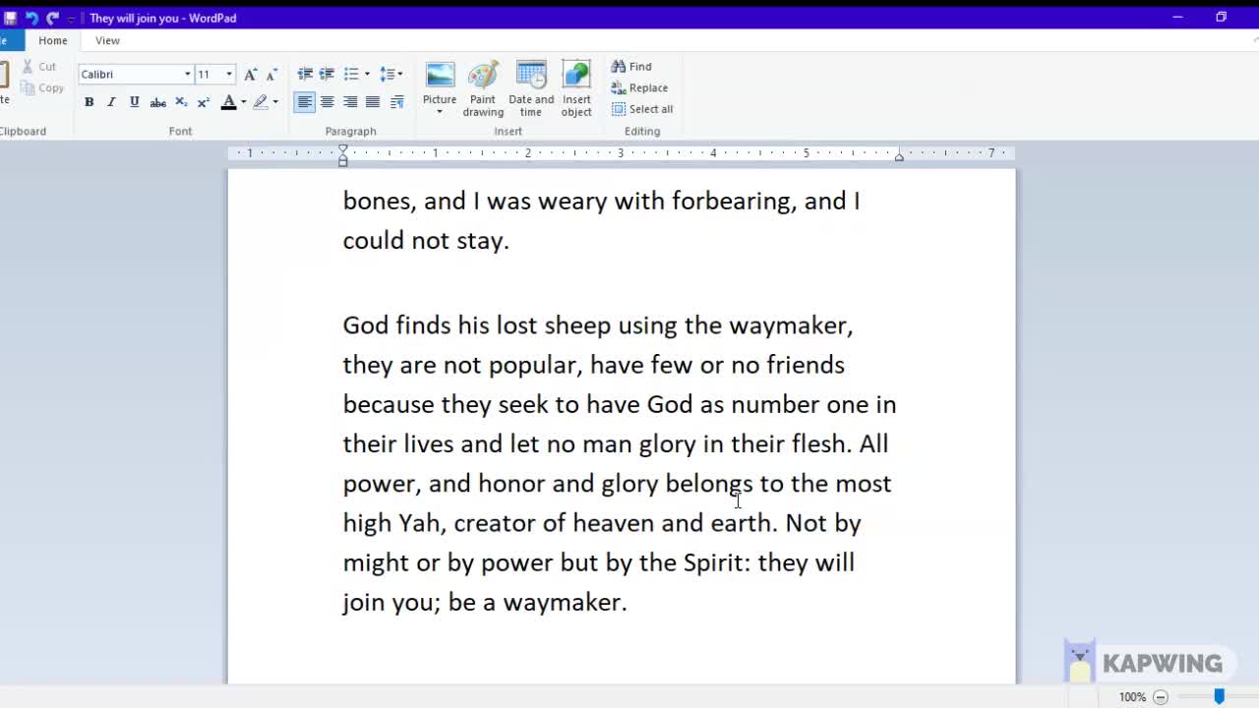The width and height of the screenshot is (1259, 708).
Task: Toggle strikethrough formatting
Action: (x=157, y=102)
